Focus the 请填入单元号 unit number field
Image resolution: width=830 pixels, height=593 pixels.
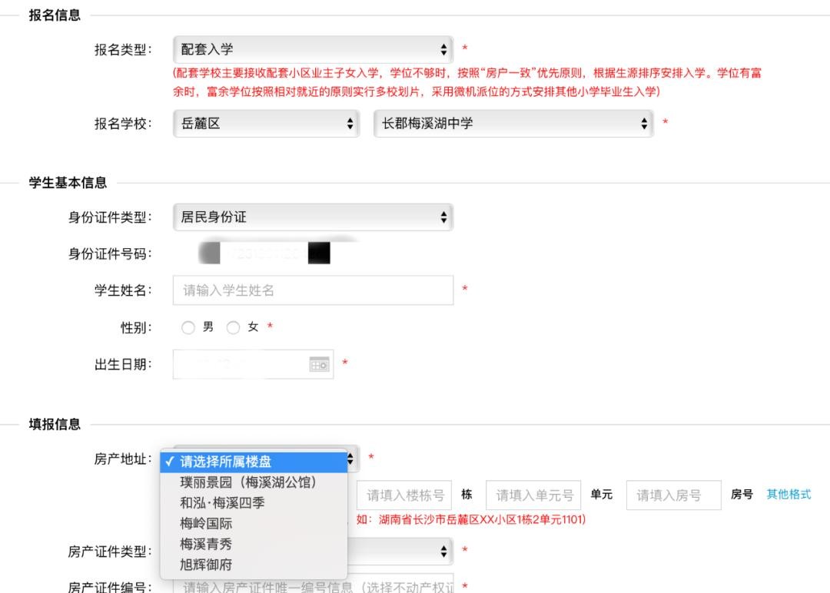click(533, 495)
